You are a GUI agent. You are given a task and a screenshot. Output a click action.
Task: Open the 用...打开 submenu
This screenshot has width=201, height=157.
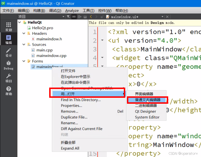click(88, 94)
